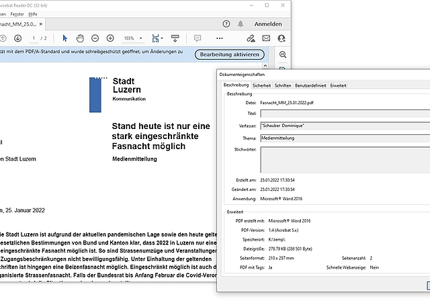Send file by email envelope icon
The width and height of the screenshot is (430, 301).
(x=266, y=38)
